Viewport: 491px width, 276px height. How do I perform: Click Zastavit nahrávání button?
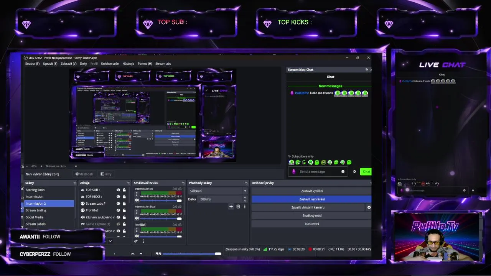click(311, 199)
